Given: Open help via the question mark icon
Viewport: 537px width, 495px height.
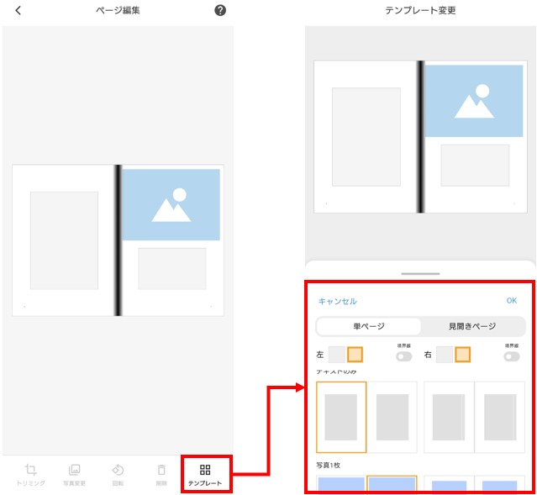Looking at the screenshot, I should [x=220, y=11].
